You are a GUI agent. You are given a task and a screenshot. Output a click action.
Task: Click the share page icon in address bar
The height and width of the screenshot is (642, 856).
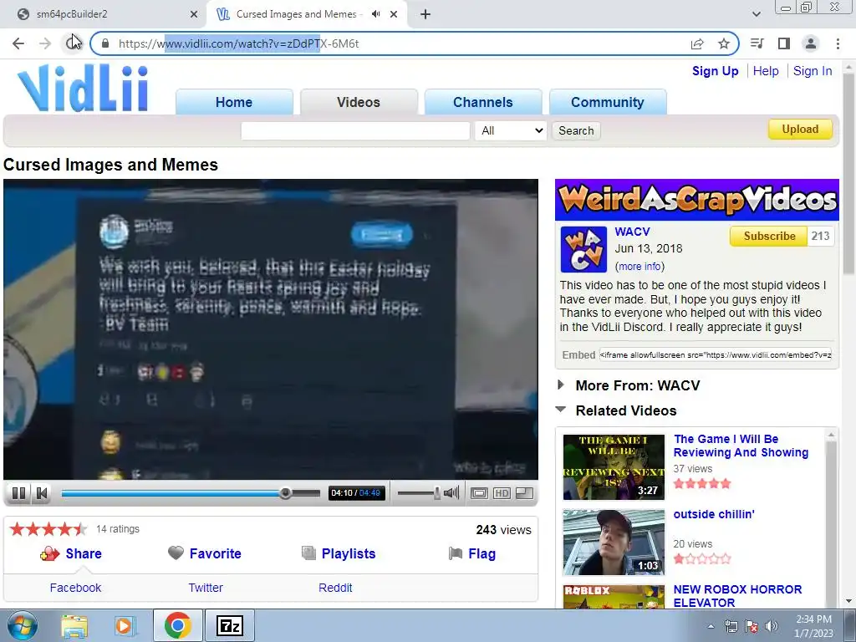[x=697, y=43]
